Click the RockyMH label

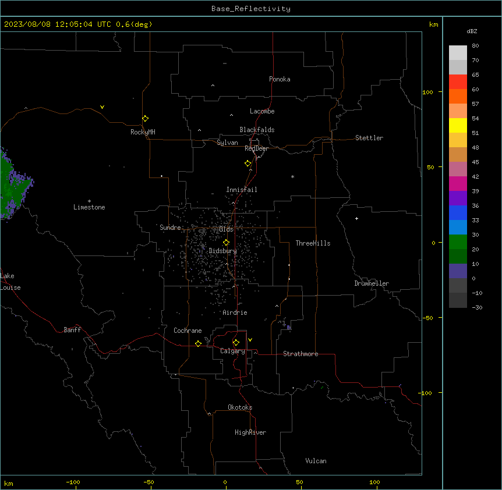coord(143,132)
